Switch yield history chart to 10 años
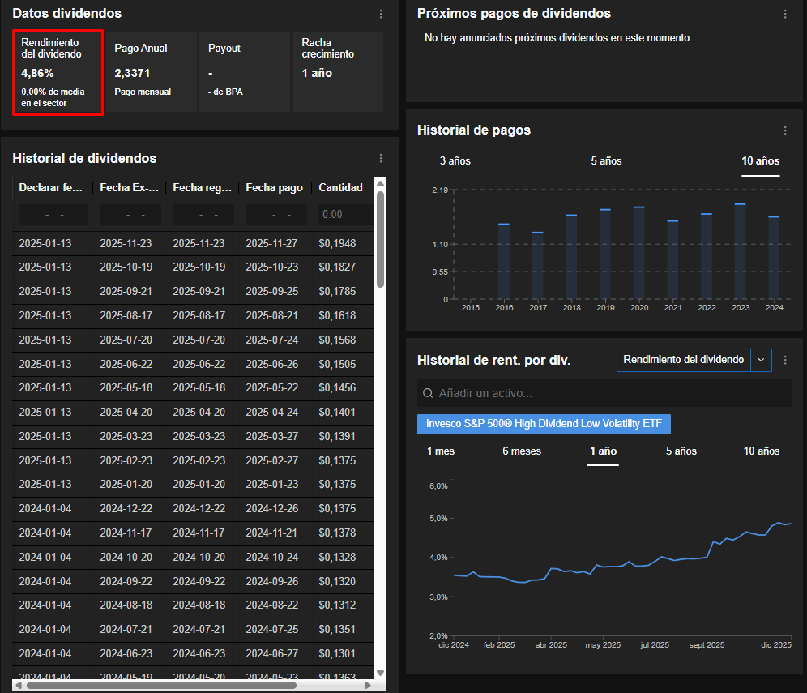The height and width of the screenshot is (693, 807). click(x=761, y=451)
